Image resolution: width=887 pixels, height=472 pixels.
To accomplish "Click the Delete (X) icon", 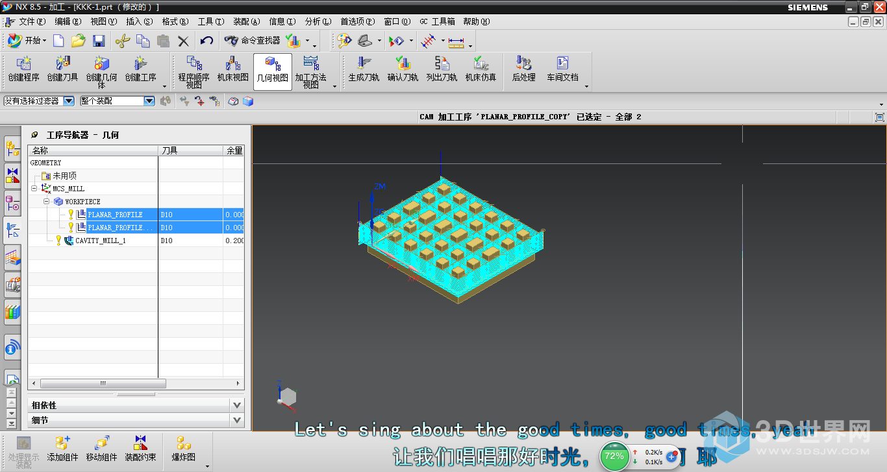I will 184,41.
